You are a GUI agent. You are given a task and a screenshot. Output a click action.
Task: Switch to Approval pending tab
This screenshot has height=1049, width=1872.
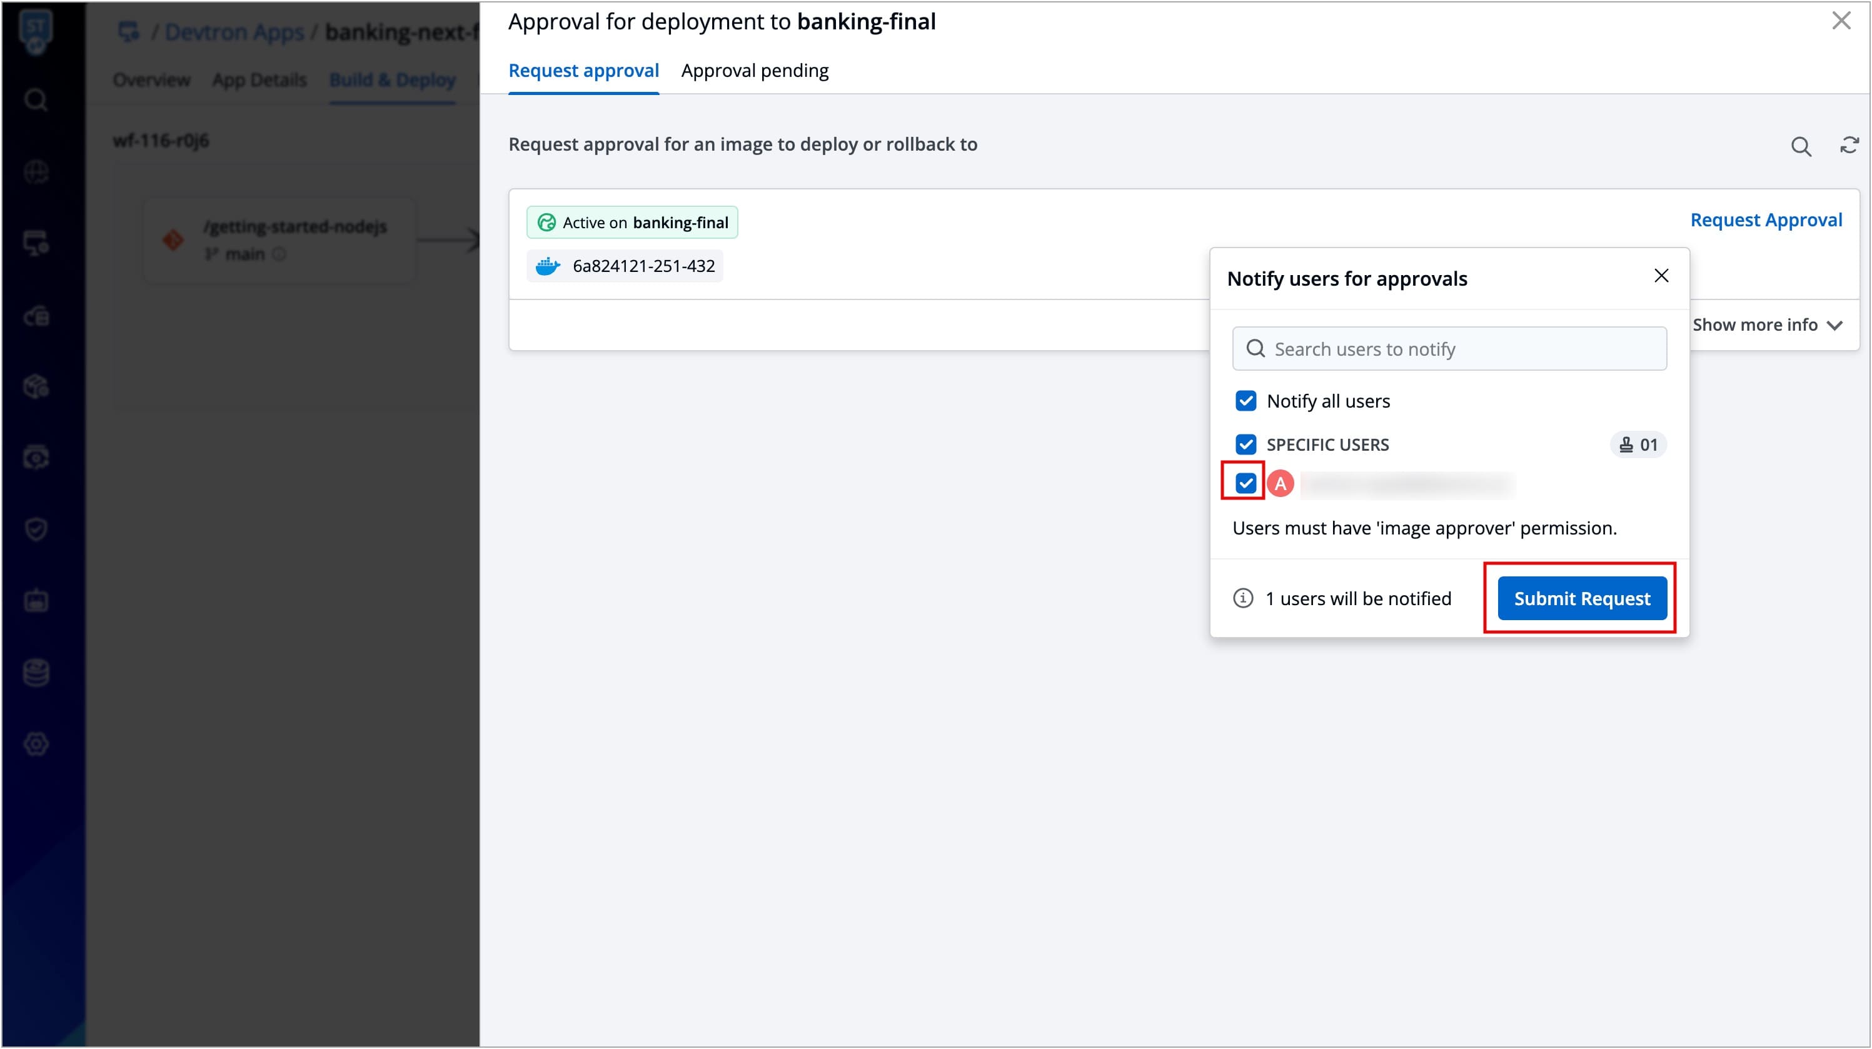[754, 71]
